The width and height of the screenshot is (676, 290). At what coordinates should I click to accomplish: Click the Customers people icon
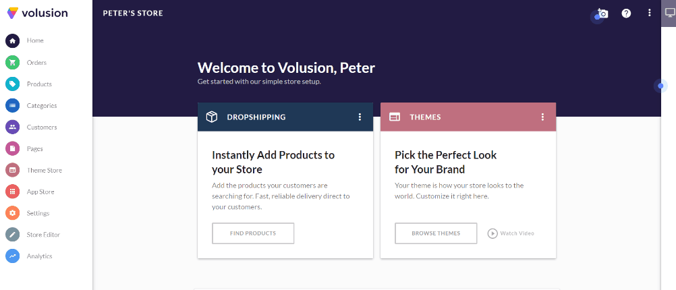click(13, 127)
